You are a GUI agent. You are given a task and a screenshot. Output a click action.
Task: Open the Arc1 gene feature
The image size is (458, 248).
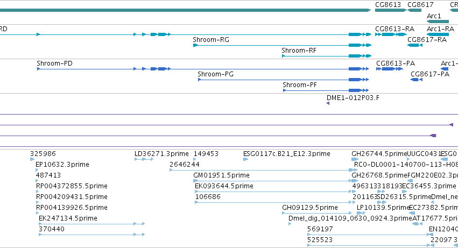434,16
